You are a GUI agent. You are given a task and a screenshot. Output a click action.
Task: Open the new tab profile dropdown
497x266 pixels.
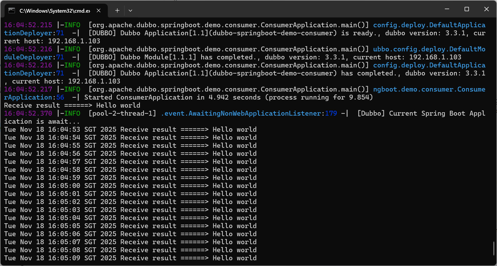click(x=130, y=11)
